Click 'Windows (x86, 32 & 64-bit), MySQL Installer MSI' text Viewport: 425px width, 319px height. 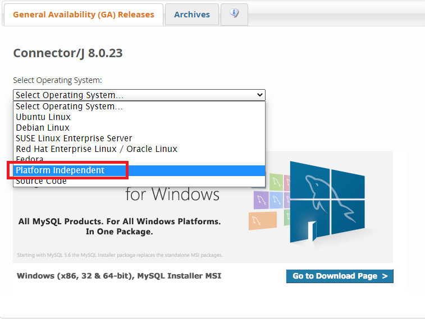119,276
